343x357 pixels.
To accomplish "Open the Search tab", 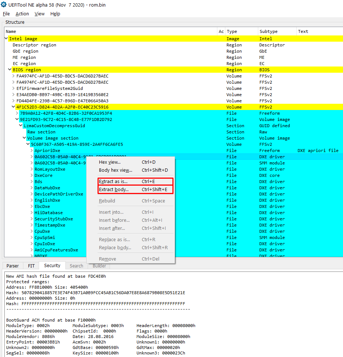I will (76, 266).
